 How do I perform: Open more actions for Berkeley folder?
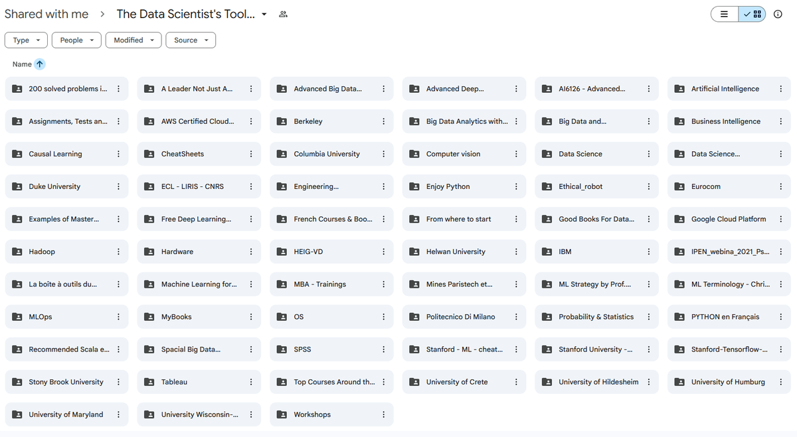[383, 121]
